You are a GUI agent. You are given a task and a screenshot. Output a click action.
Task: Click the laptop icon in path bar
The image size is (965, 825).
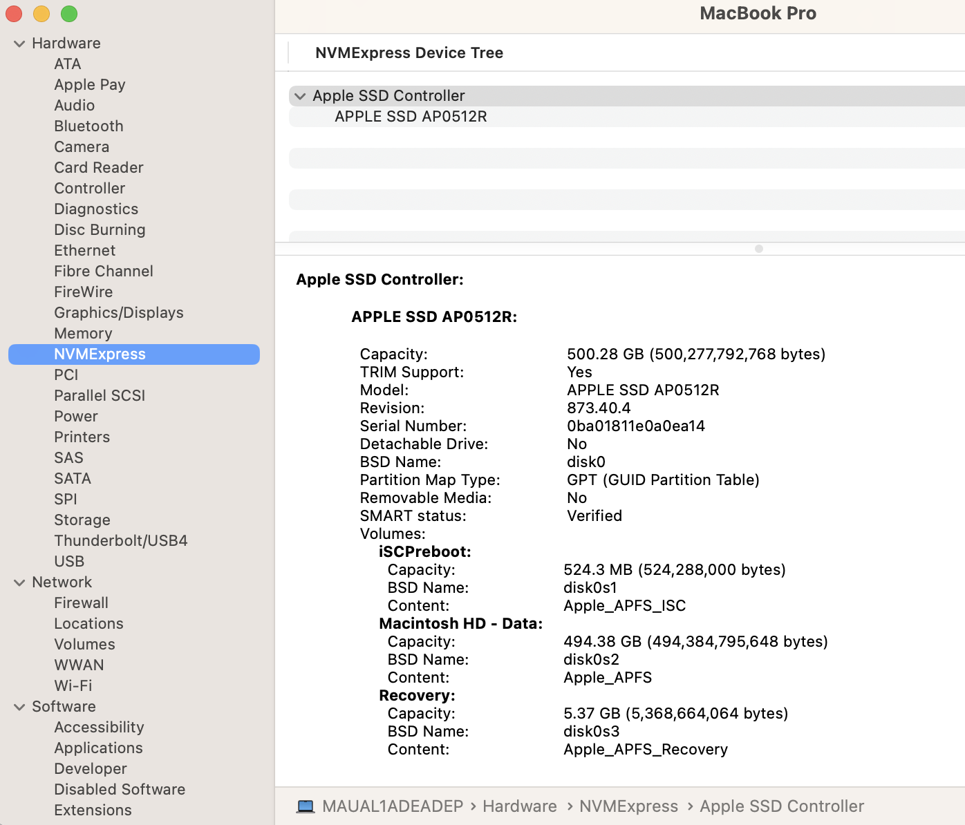pyautogui.click(x=306, y=806)
